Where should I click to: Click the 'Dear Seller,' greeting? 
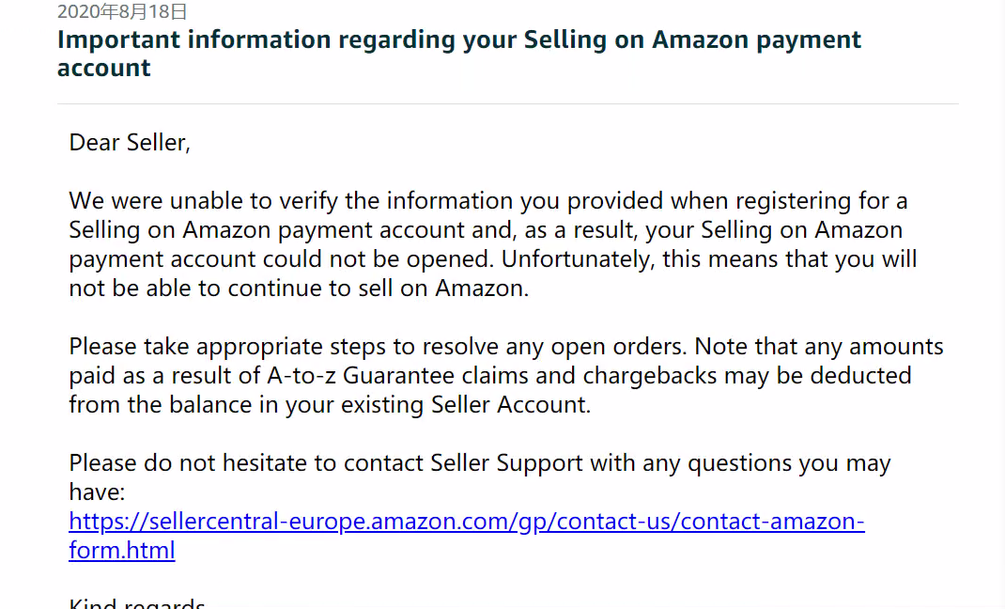tap(130, 142)
